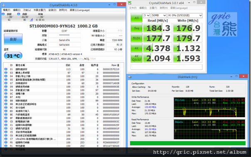This screenshot has height=157, width=251.
Task: Click the status orb for SMART attribute B7
Action: (x=6, y=97)
